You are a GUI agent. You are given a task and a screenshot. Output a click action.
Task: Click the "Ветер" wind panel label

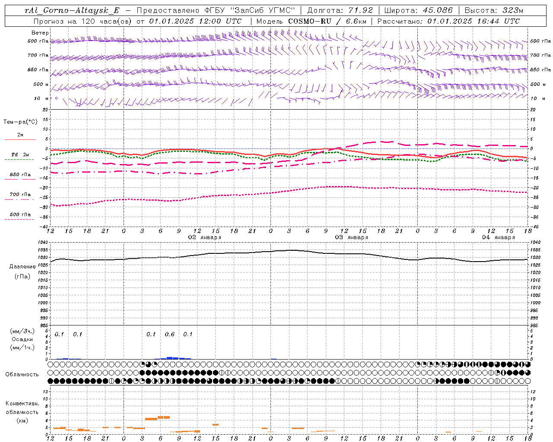click(40, 33)
